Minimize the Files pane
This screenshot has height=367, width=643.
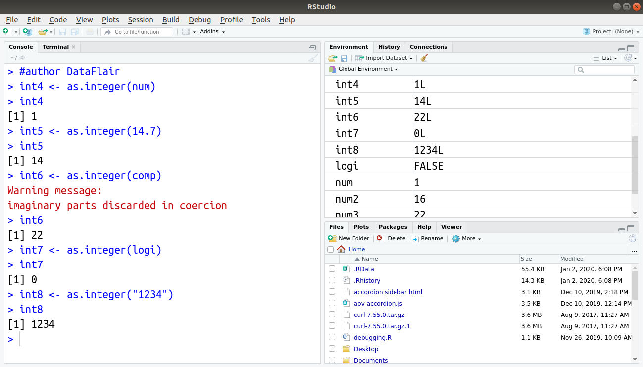coord(621,229)
